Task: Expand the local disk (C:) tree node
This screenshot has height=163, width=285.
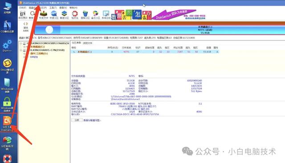Action: (24, 47)
